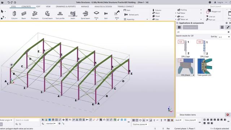Image resolution: width=231 pixels, height=130 pixels.
Task: Select the Footing tool
Action: tap(182, 10)
